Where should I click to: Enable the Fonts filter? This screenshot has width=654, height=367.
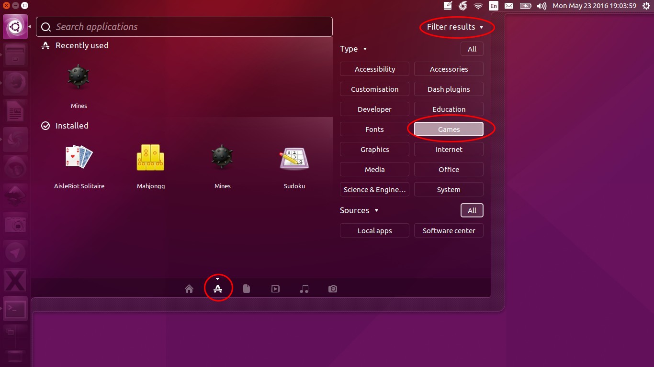pos(374,129)
